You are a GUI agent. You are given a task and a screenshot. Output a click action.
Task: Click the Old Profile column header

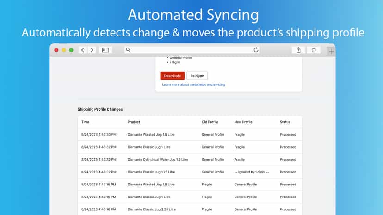(210, 122)
